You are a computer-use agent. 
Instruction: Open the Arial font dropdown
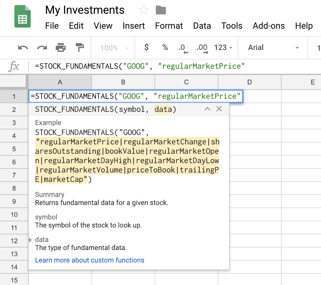(273, 47)
